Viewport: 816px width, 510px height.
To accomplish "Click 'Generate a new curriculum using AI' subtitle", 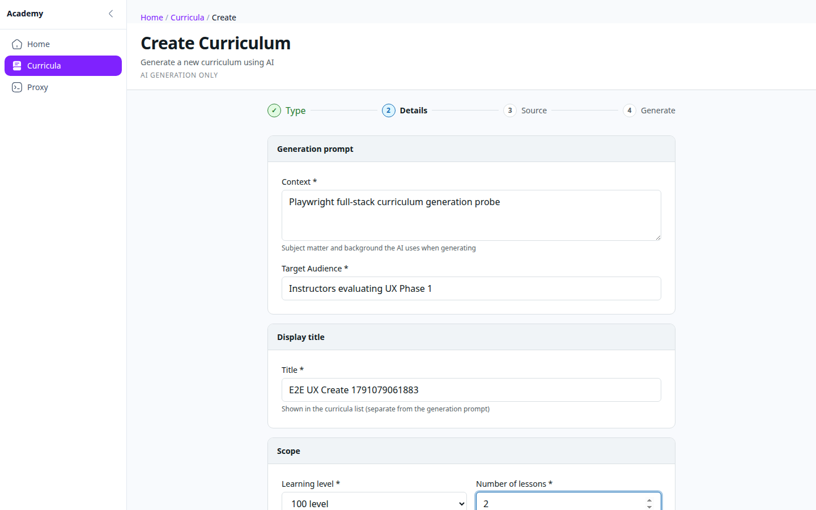I will [207, 62].
